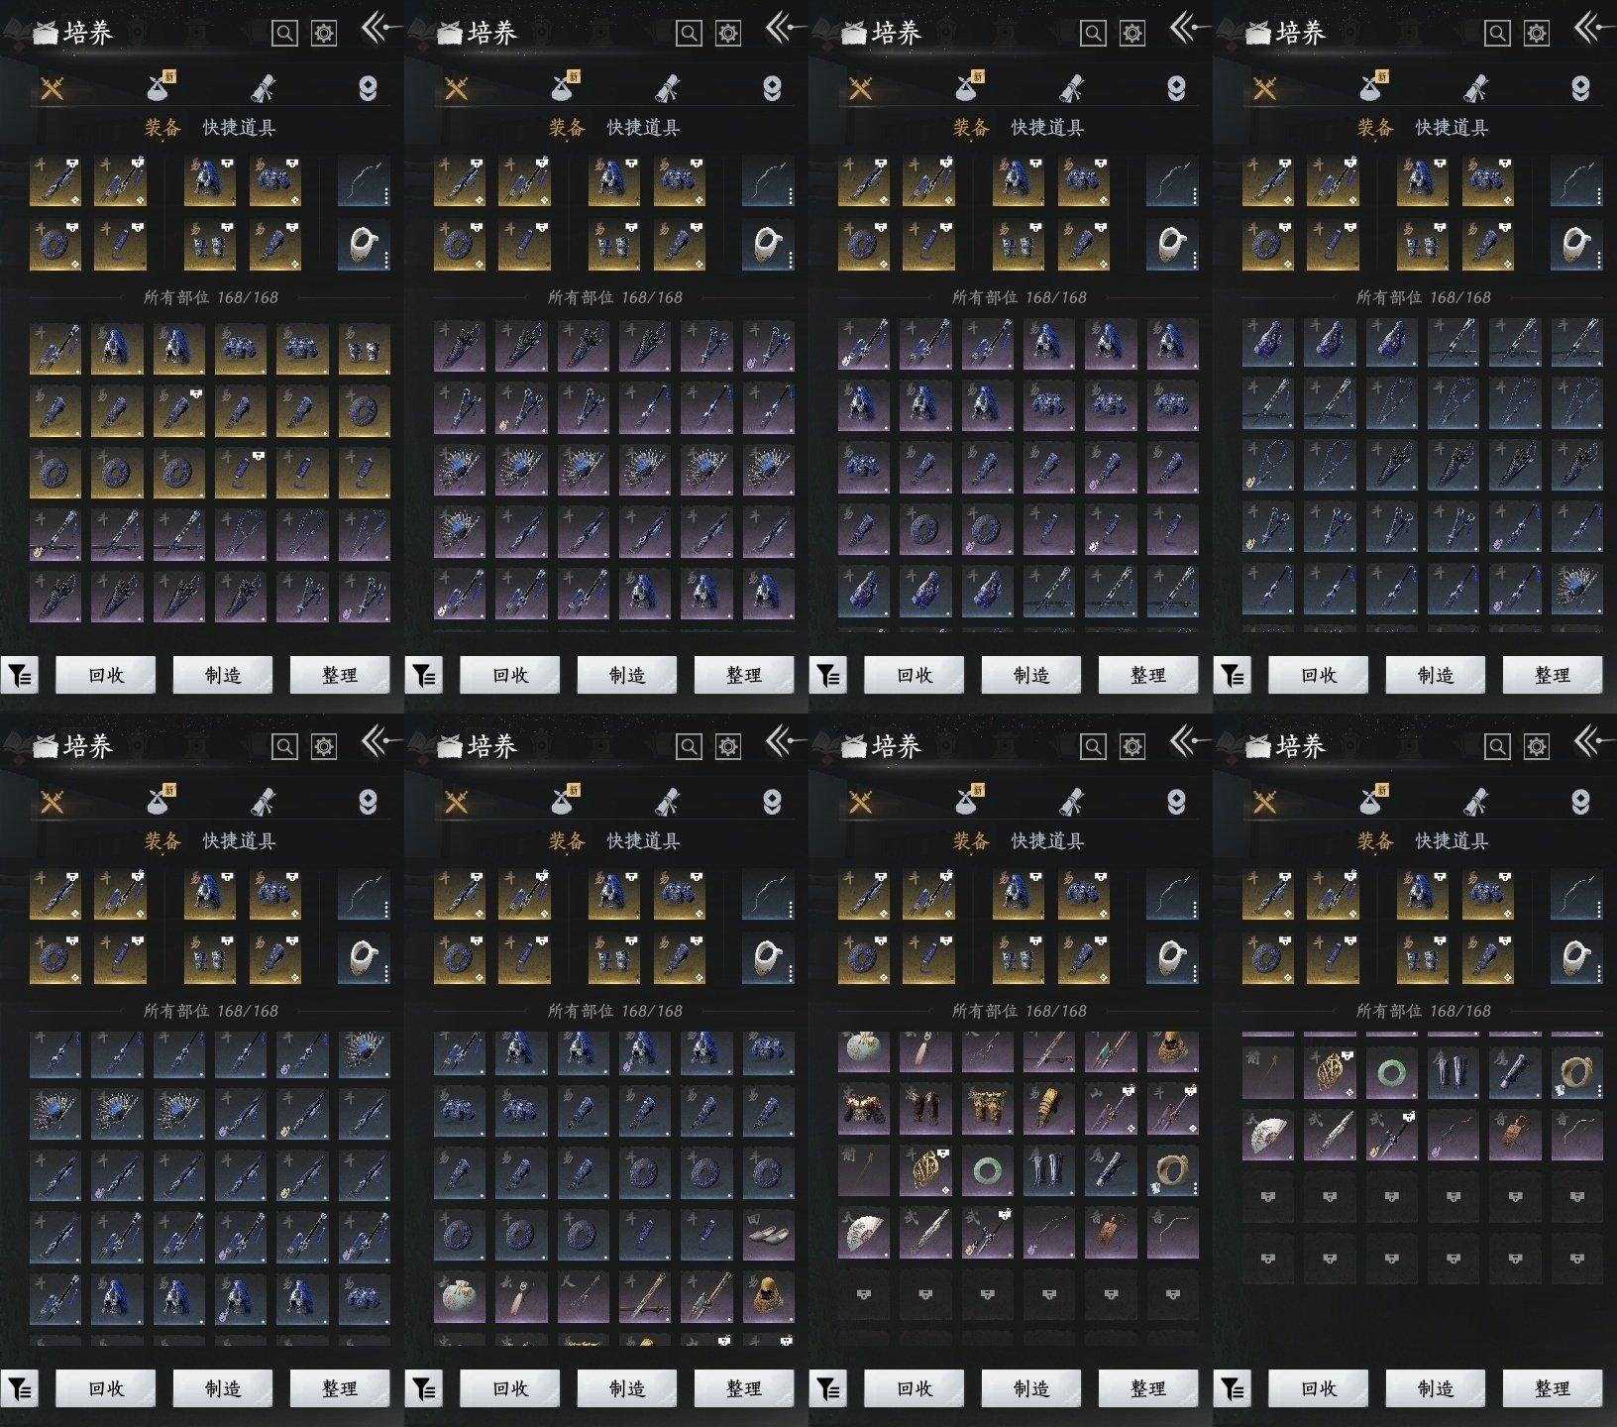
Task: Open settings gear in top row's second panel
Action: pyautogui.click(x=728, y=34)
